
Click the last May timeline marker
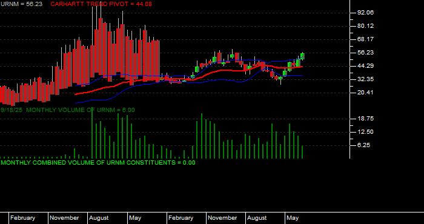coord(293,218)
